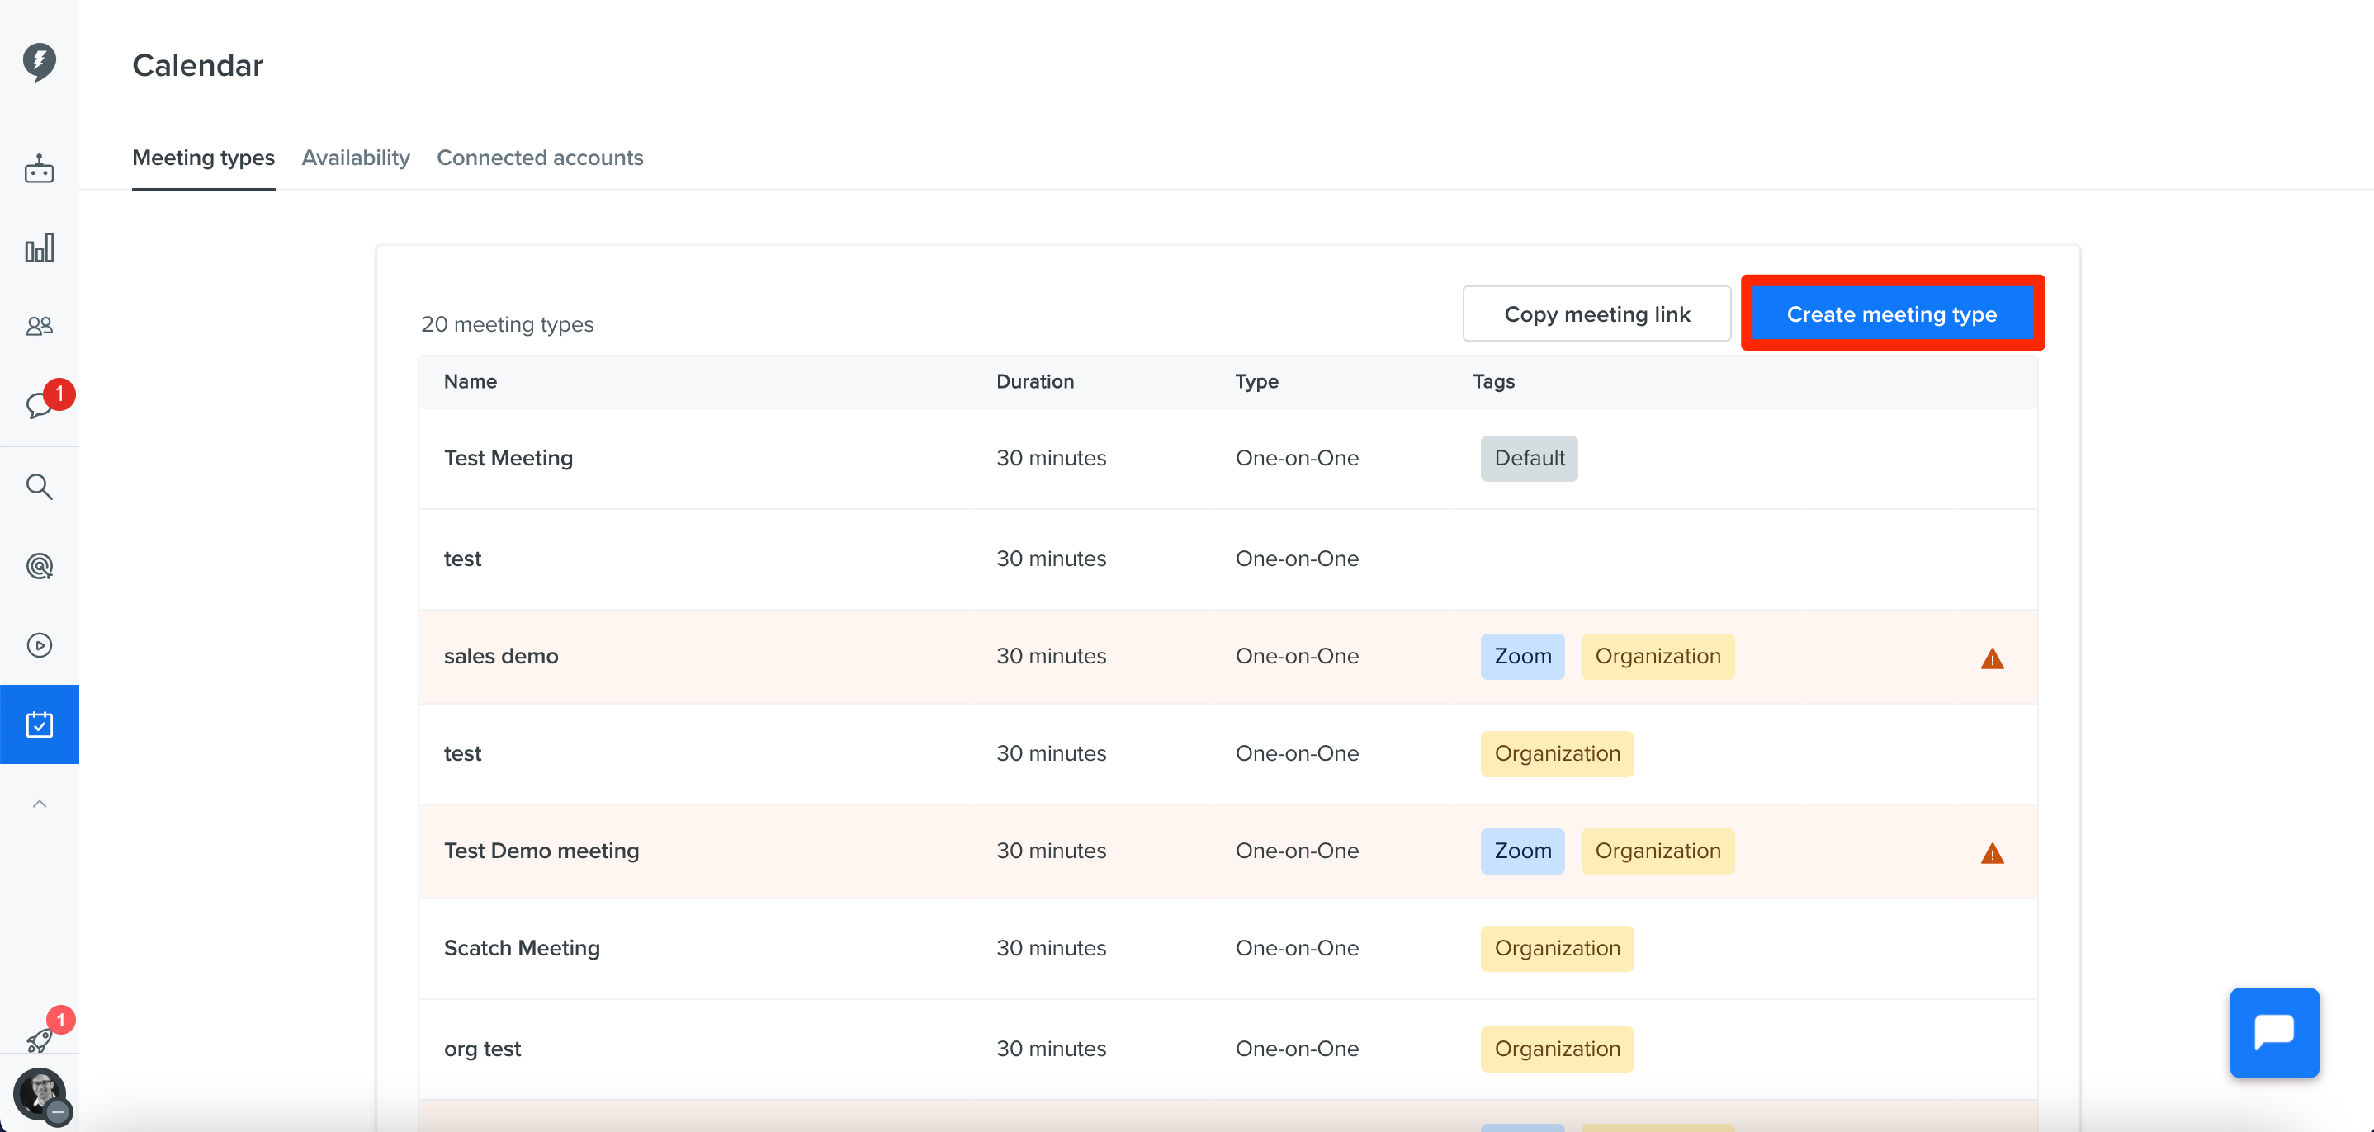The height and width of the screenshot is (1132, 2374).
Task: Open the analytics bar chart icon
Action: 39,248
